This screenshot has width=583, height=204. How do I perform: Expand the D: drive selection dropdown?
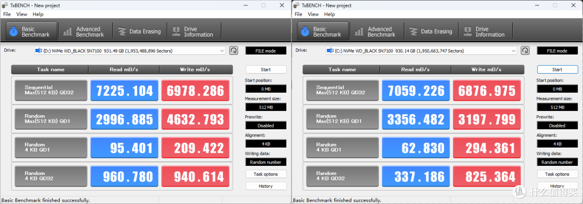pyautogui.click(x=222, y=51)
